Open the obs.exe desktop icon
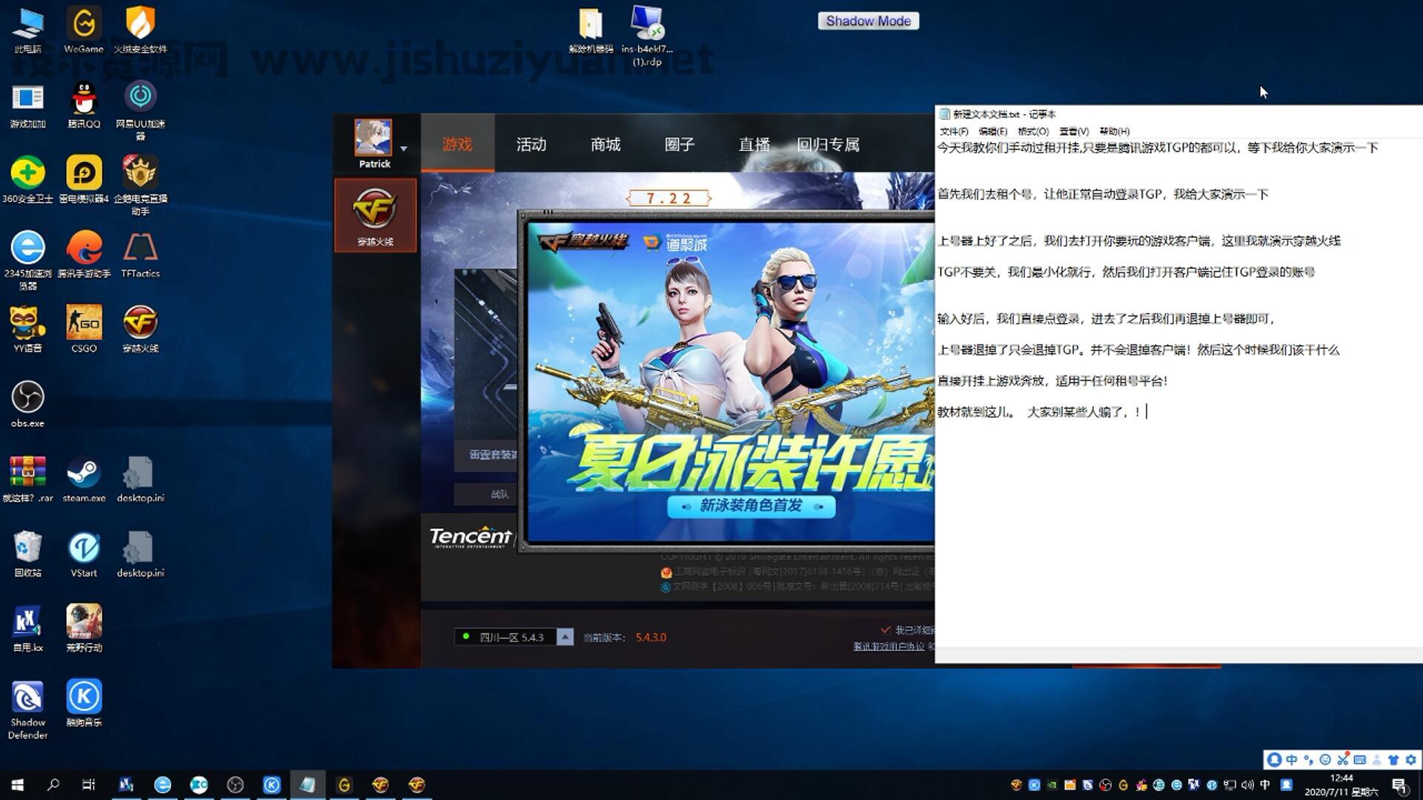The image size is (1423, 800). pos(27,404)
